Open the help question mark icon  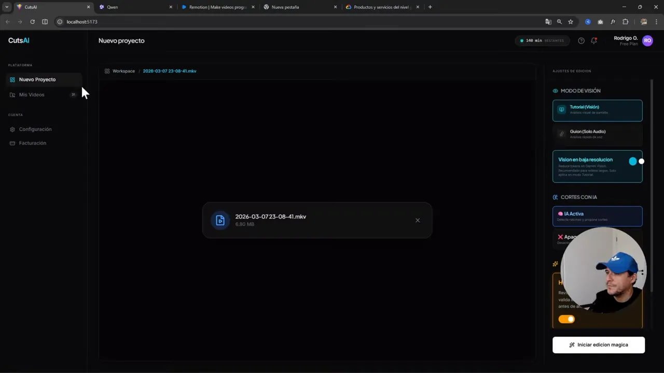[581, 40]
